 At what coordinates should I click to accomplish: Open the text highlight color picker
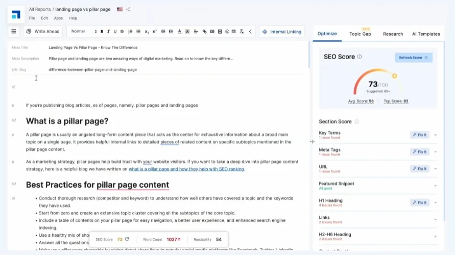(187, 32)
